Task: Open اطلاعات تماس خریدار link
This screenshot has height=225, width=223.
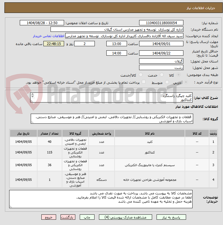Action: [x=48, y=36]
